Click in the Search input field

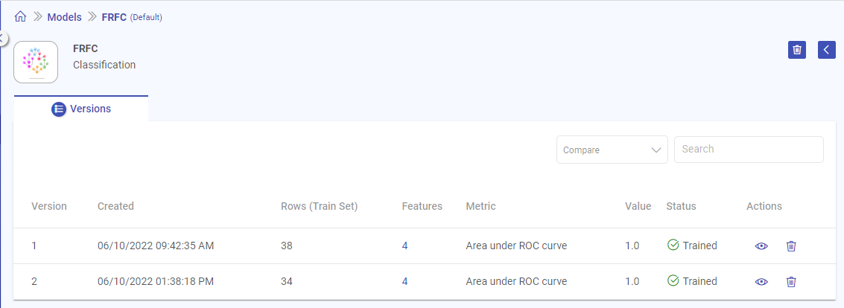click(x=749, y=150)
